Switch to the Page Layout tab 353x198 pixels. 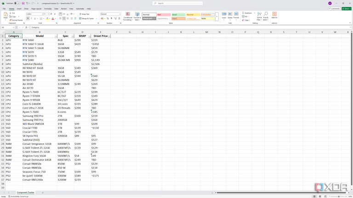[36, 9]
